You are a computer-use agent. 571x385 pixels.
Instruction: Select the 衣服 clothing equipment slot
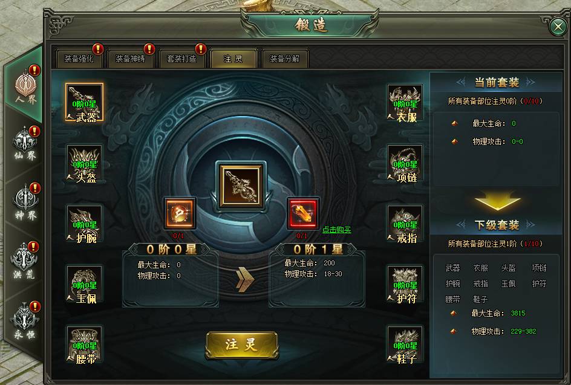tap(405, 103)
